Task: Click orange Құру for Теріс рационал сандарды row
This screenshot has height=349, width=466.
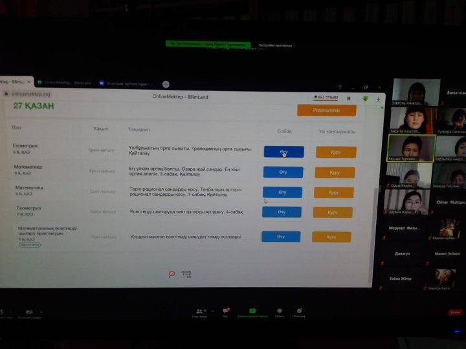Action: (333, 193)
